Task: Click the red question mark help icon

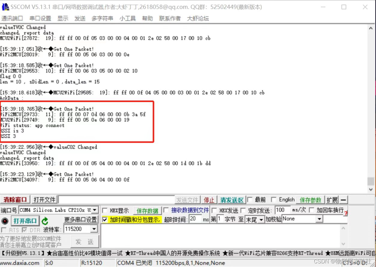Action: [x=346, y=213]
